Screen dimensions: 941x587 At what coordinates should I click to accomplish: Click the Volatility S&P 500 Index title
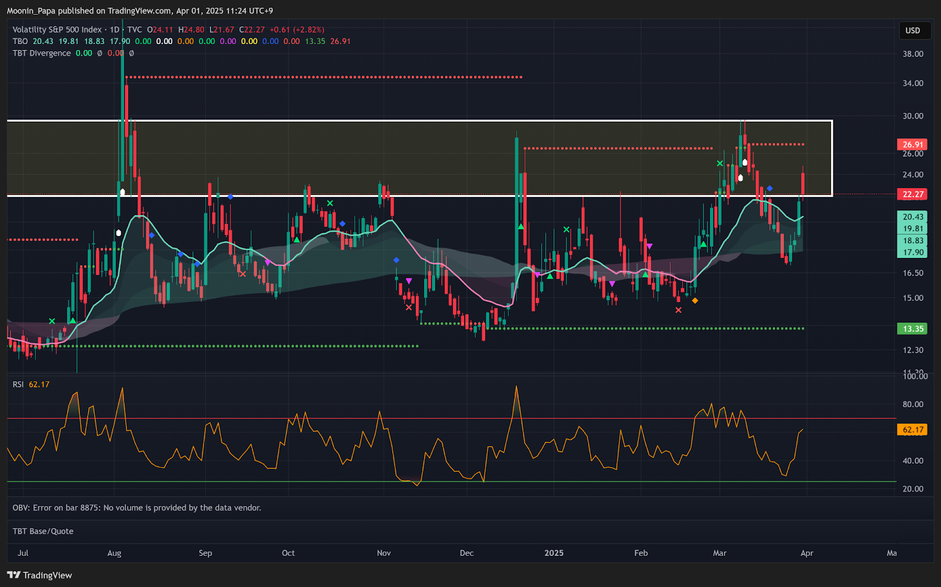(57, 30)
